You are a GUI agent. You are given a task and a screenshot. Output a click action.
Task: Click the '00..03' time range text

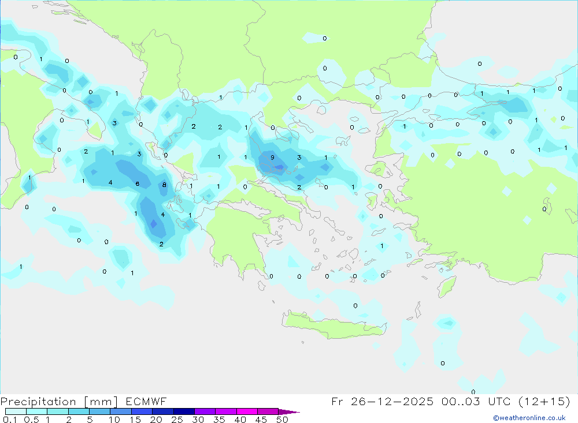[461, 401]
